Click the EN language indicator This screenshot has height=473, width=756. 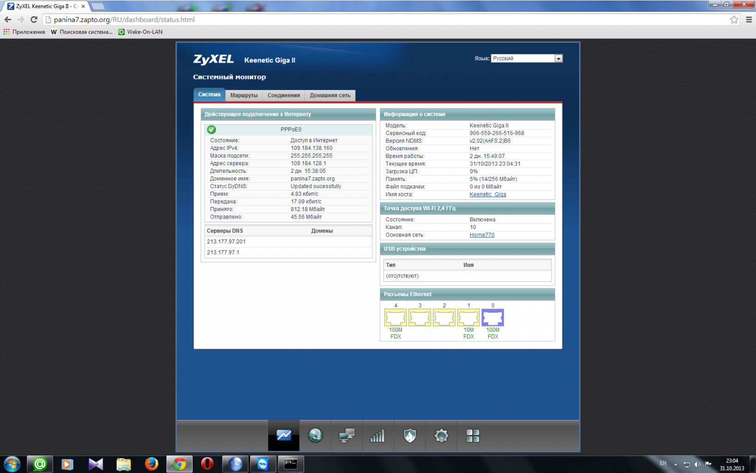(663, 463)
